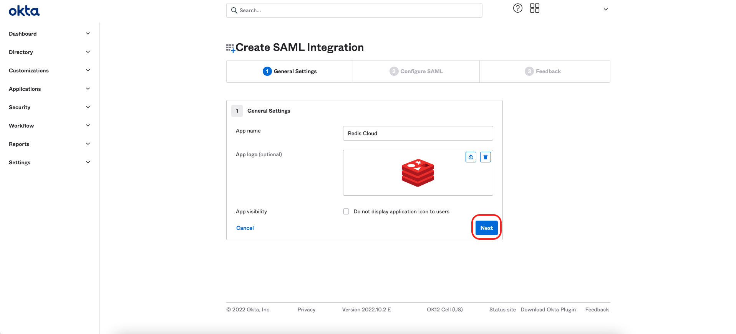Open the user account dropdown arrow
Image resolution: width=736 pixels, height=334 pixels.
pos(605,10)
